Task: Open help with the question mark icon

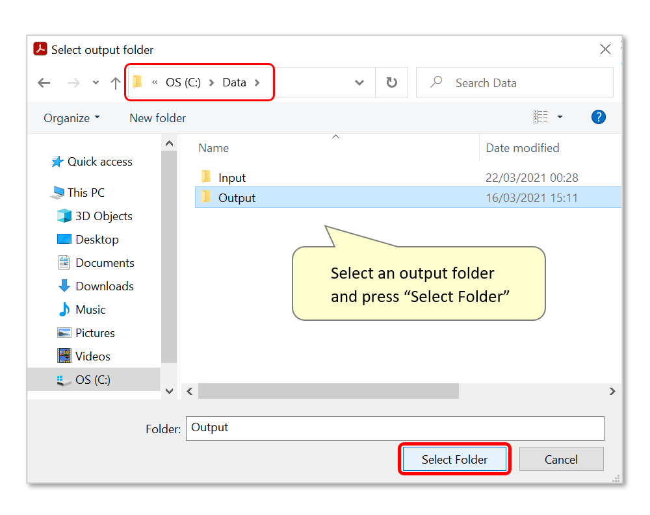Action: click(598, 118)
